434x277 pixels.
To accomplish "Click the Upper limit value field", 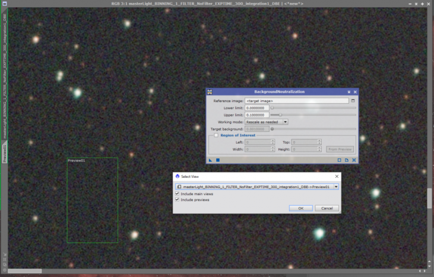I will tap(257, 114).
